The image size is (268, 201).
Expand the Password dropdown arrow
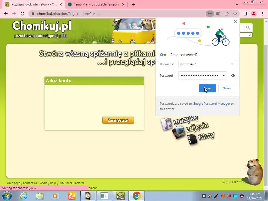pos(224,76)
